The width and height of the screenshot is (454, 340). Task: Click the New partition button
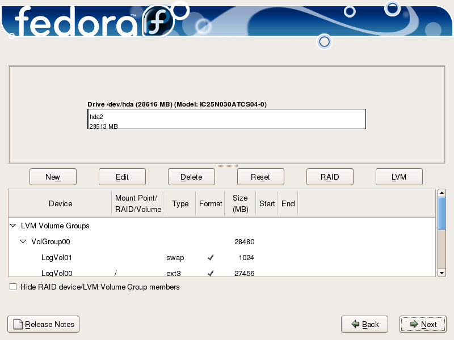point(53,177)
